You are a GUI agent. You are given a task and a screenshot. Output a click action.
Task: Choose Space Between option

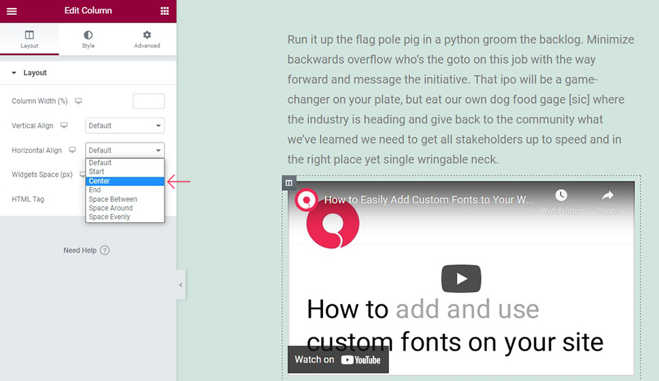(x=125, y=199)
